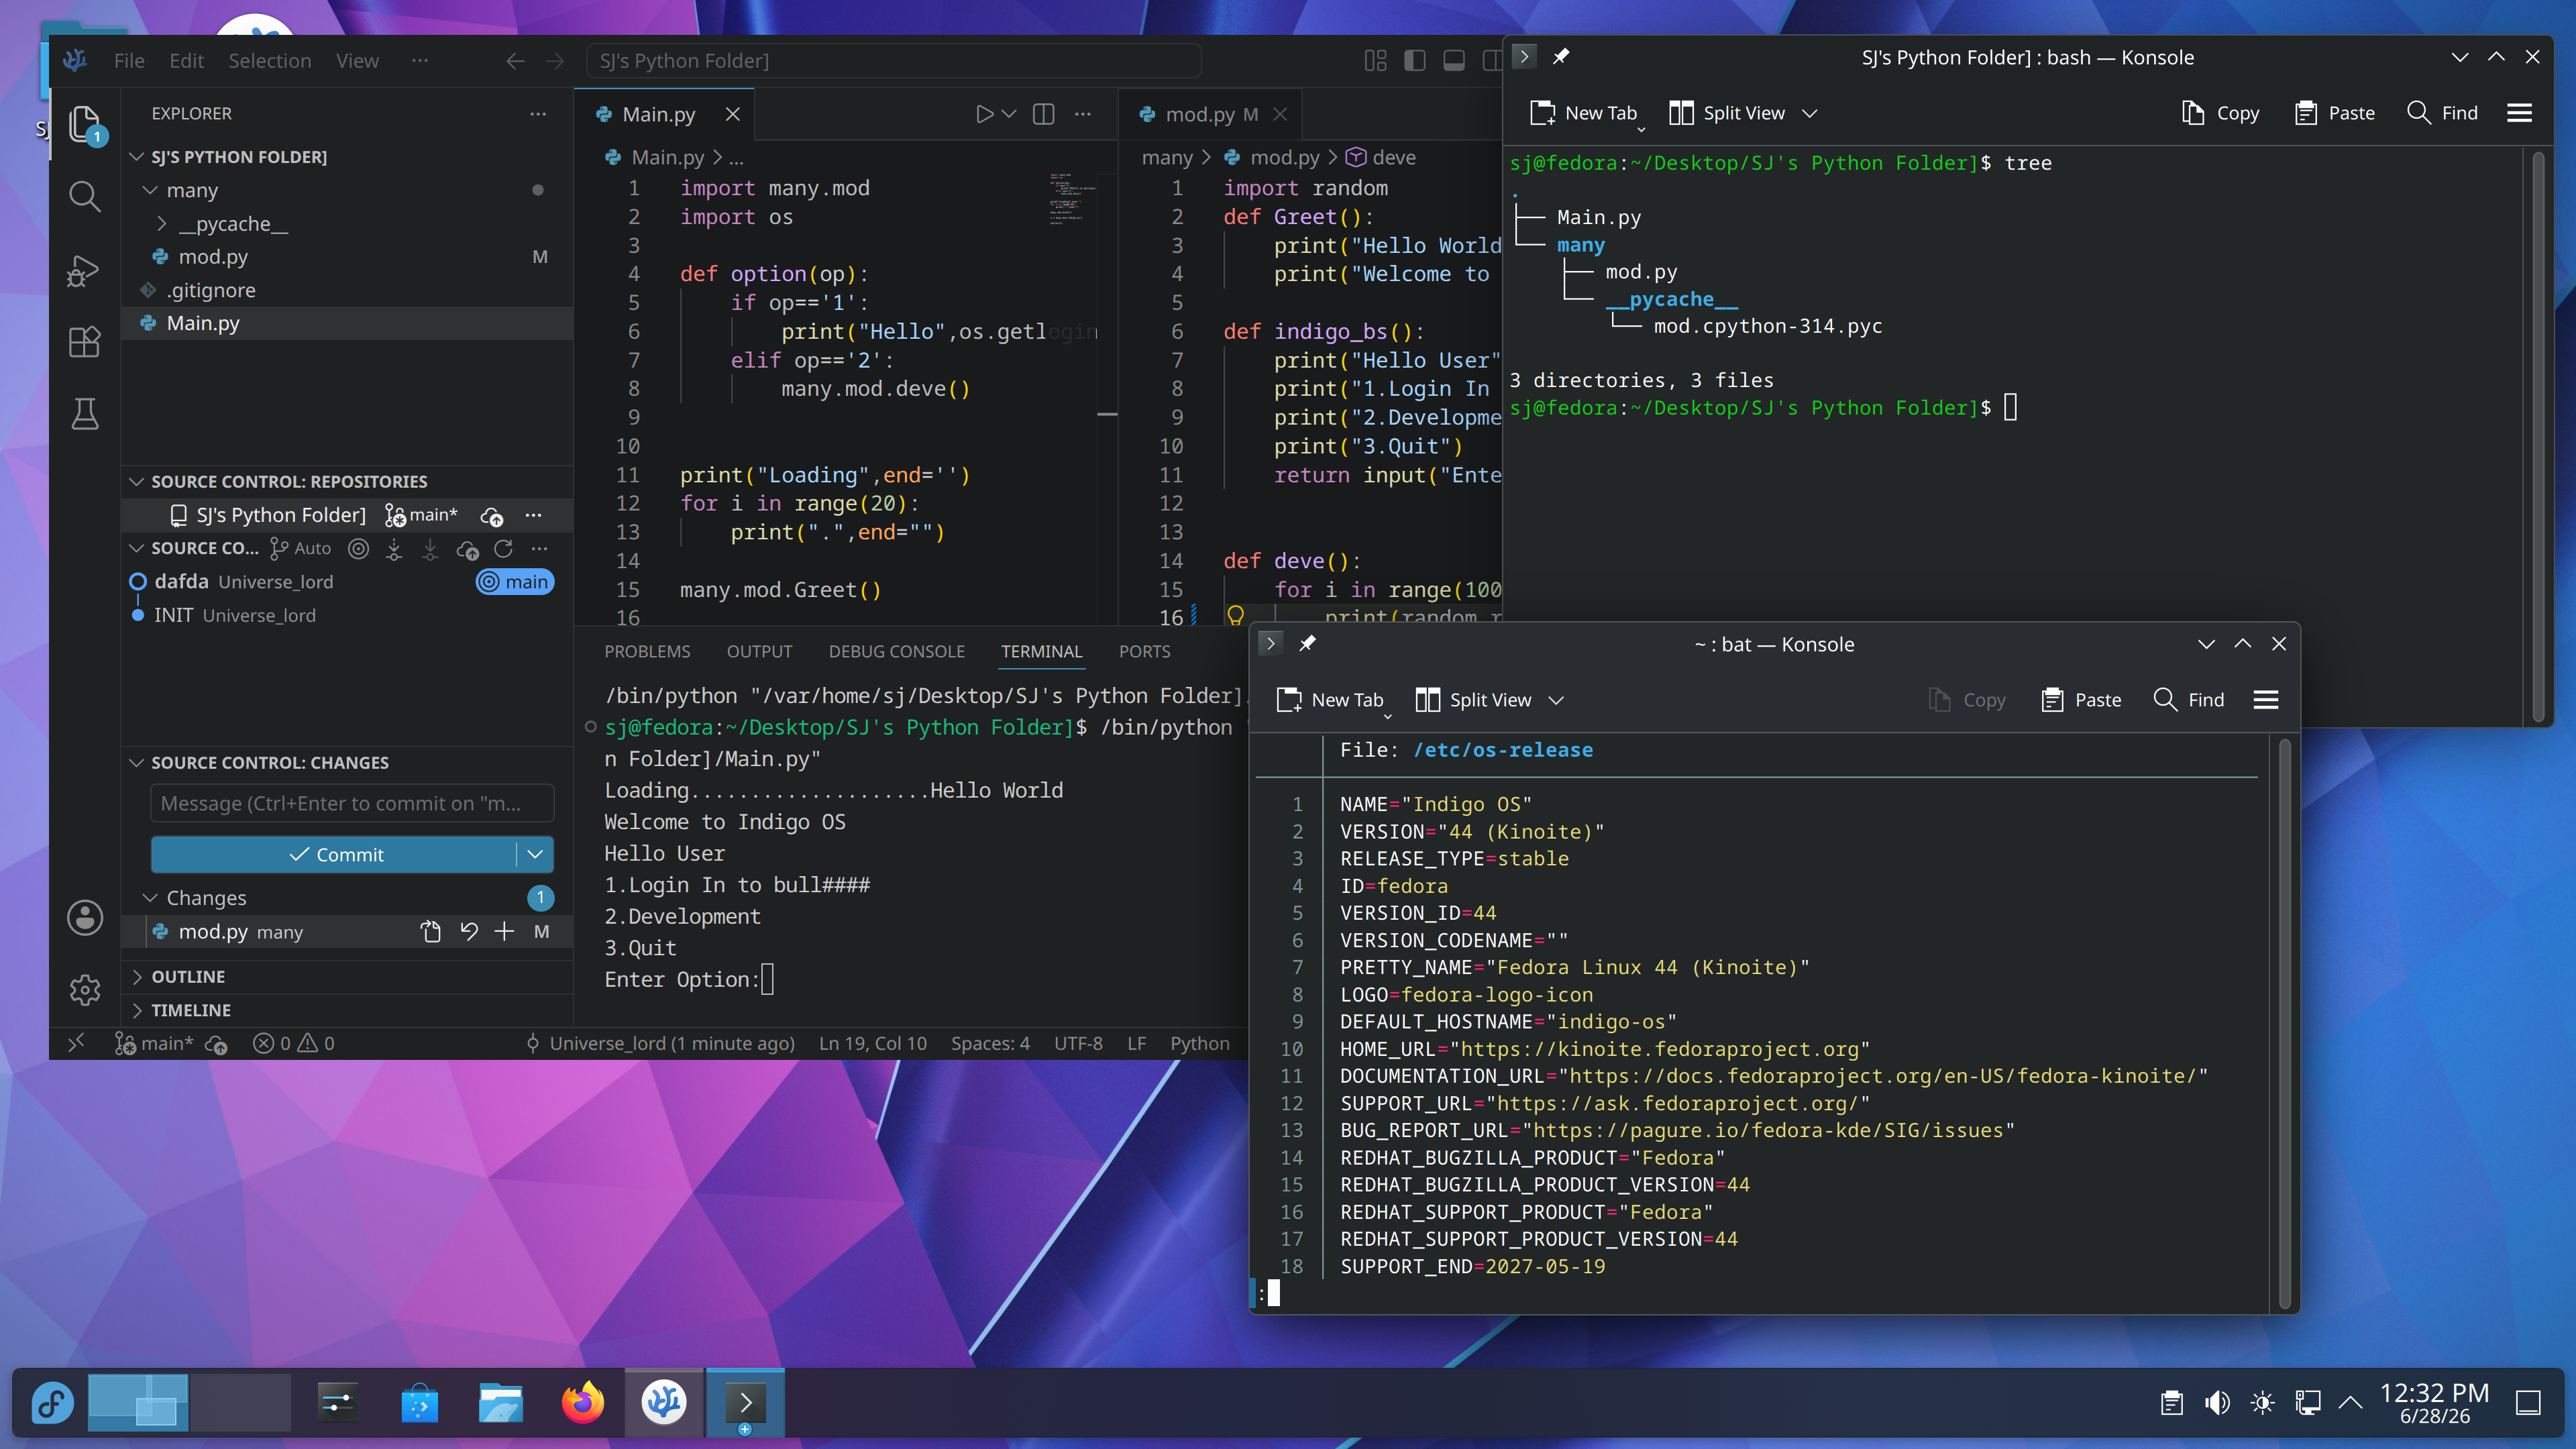Open the File menu
The image size is (2576, 1449).
coord(129,61)
